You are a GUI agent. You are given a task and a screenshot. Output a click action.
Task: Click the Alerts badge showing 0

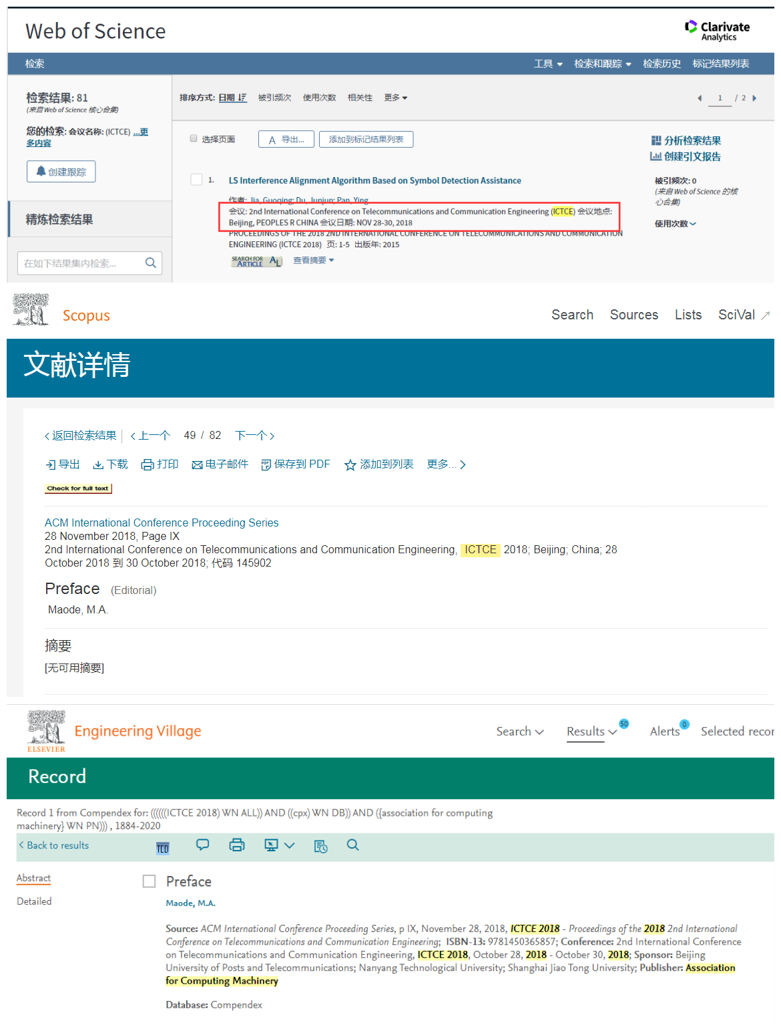684,724
